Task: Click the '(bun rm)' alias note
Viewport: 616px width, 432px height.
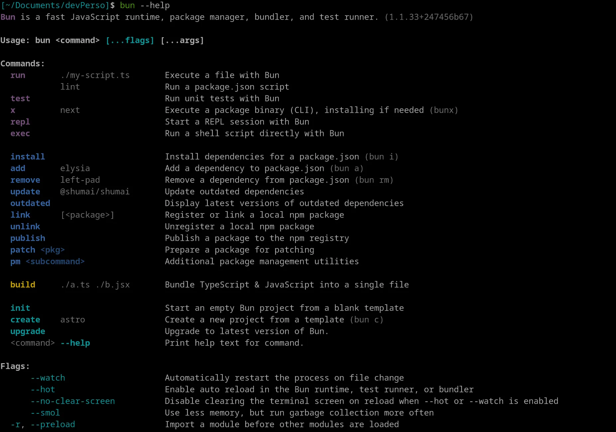Action: (x=374, y=180)
